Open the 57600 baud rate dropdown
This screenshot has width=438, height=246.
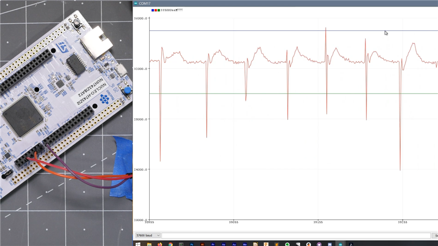click(x=148, y=235)
